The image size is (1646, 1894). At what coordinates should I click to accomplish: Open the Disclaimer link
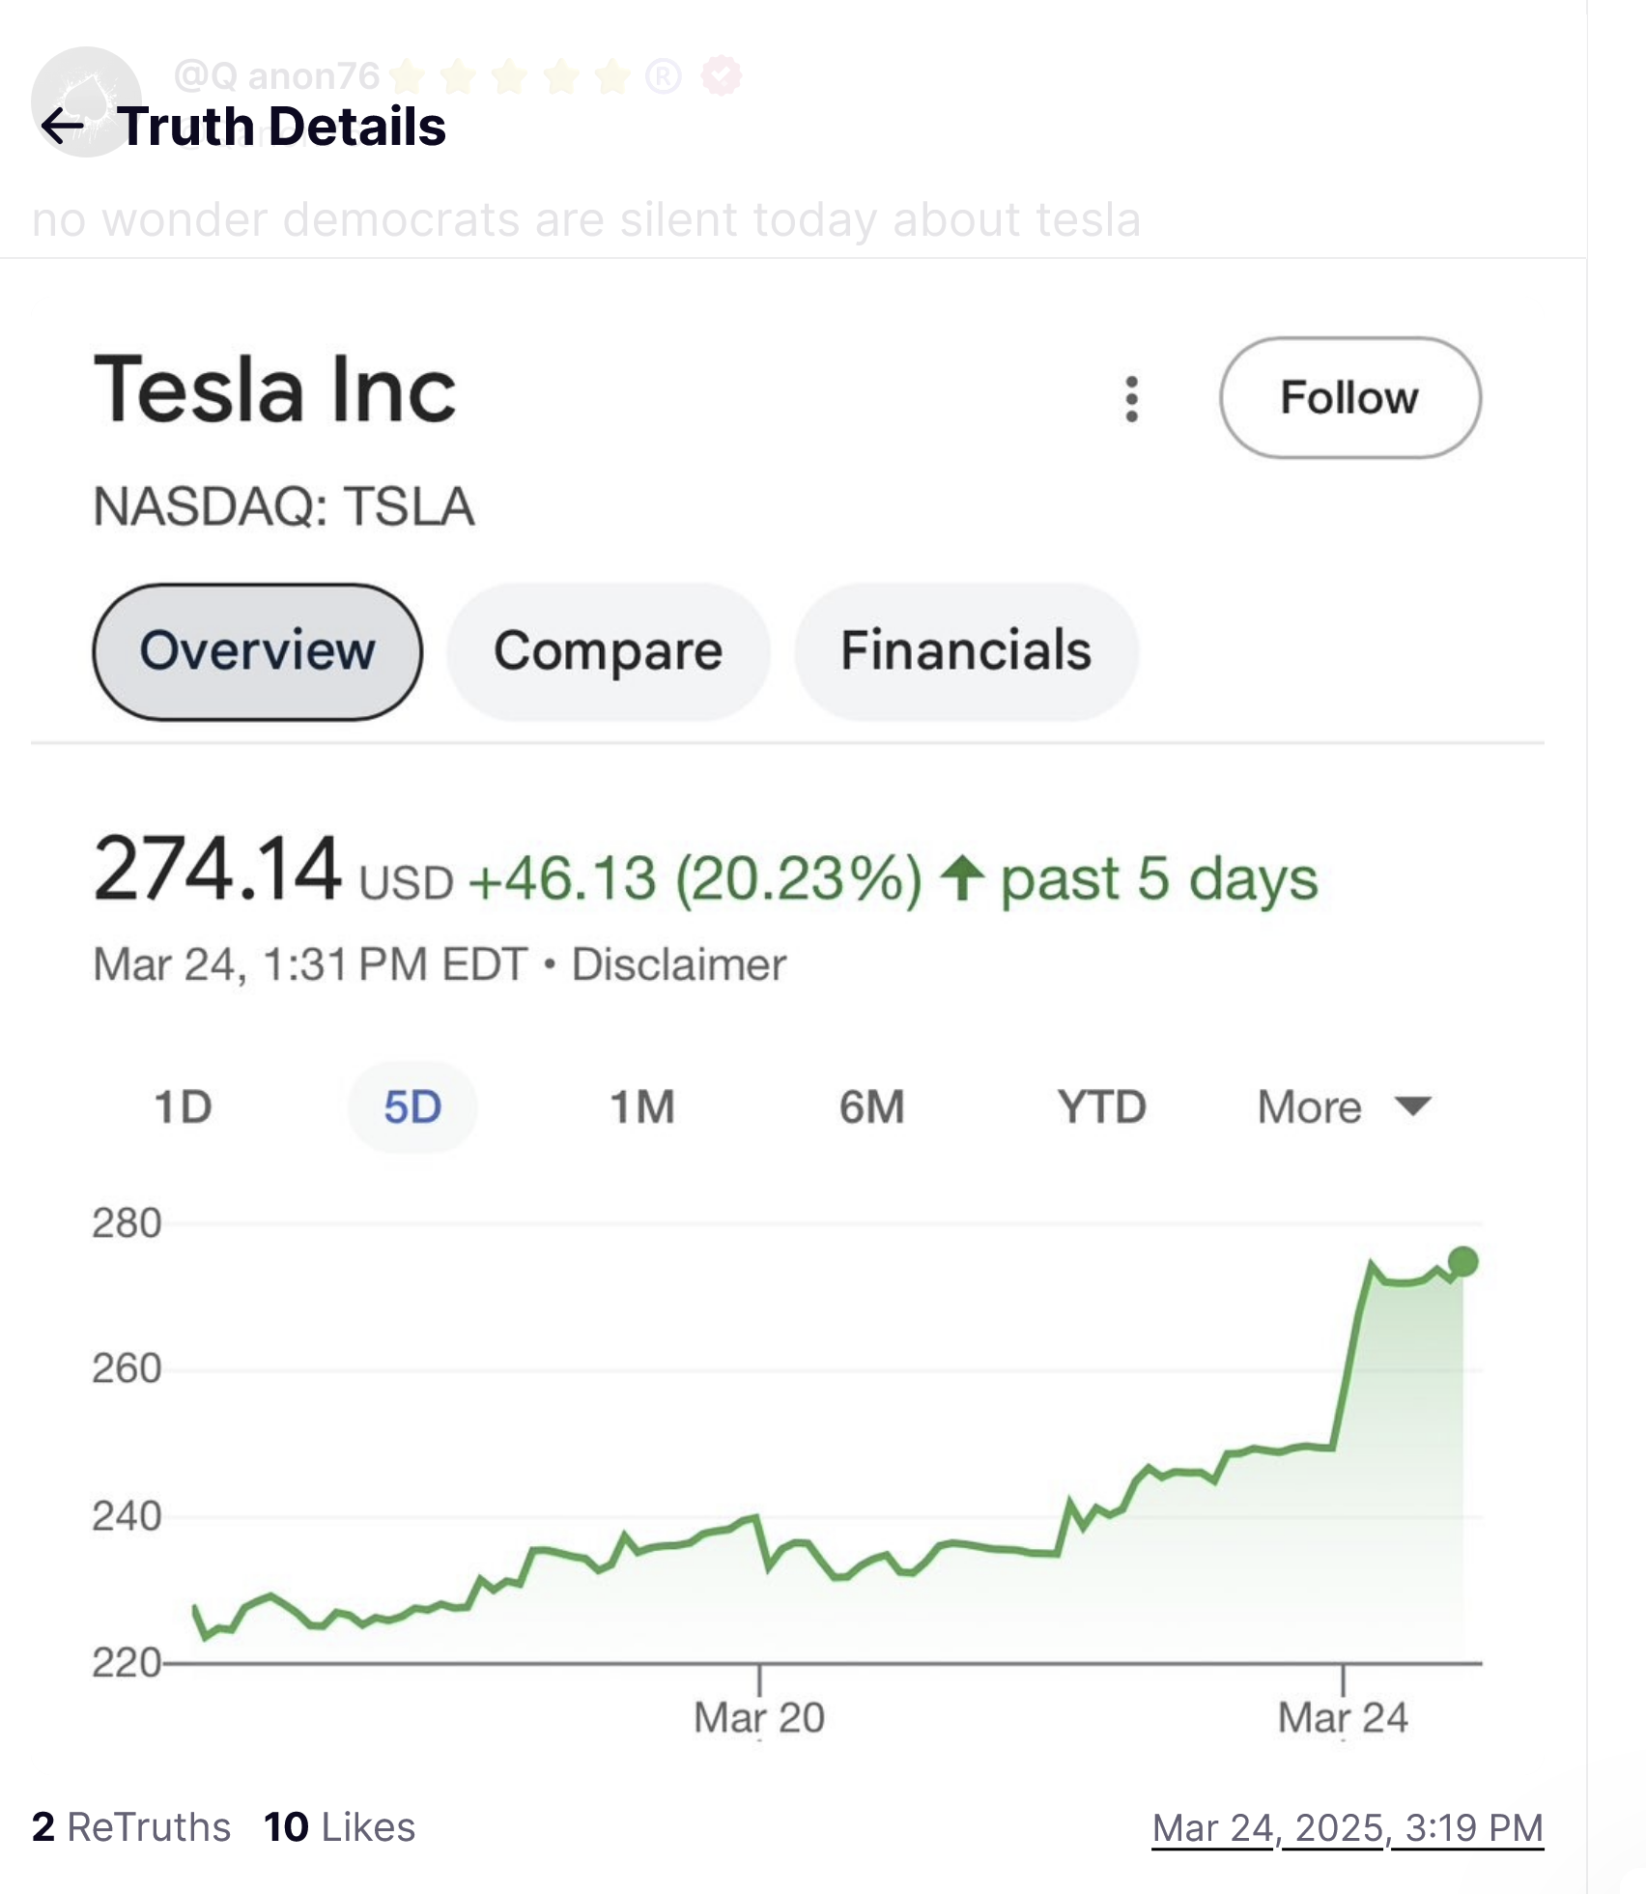coord(679,964)
